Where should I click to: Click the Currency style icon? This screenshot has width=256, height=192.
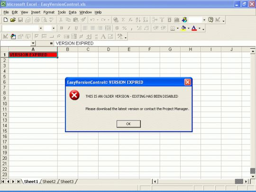pos(117,28)
